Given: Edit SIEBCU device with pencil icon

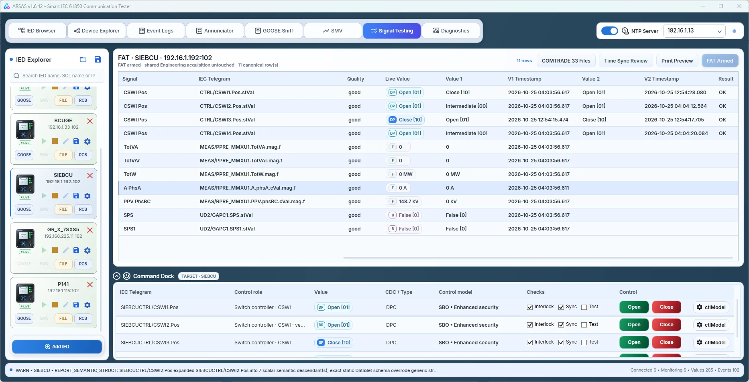Looking at the screenshot, I should [x=65, y=196].
